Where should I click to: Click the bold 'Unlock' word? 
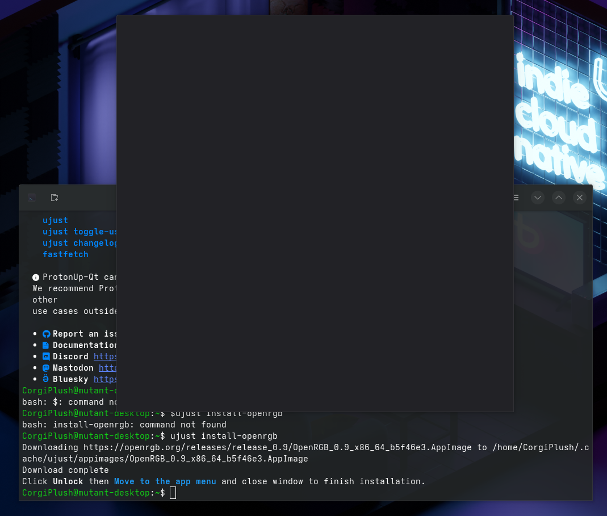68,481
